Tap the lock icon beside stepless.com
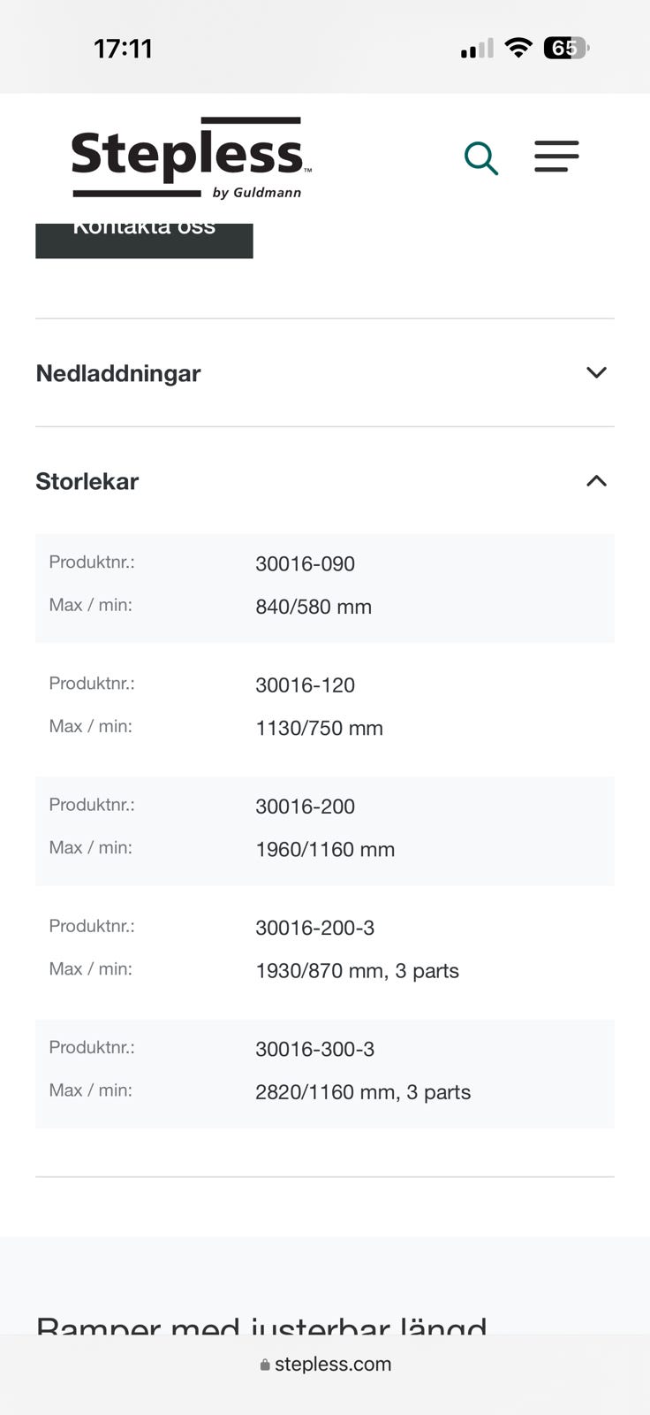This screenshot has height=1415, width=650. click(x=265, y=1365)
